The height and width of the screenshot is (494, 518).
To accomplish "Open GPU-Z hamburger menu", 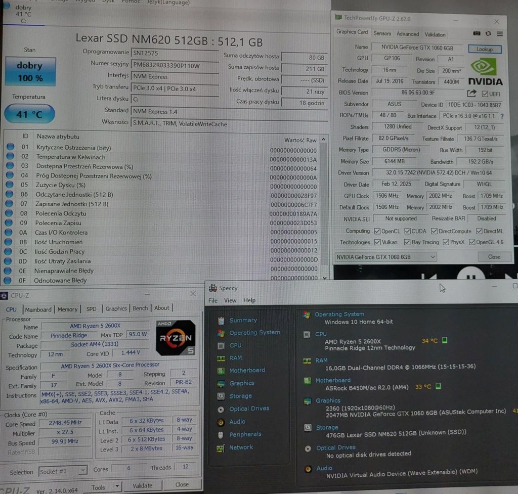I will point(500,34).
